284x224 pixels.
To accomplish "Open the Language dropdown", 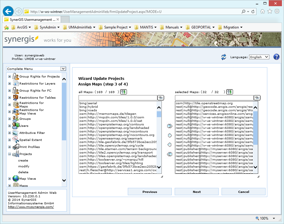I will pyautogui.click(x=259, y=57).
